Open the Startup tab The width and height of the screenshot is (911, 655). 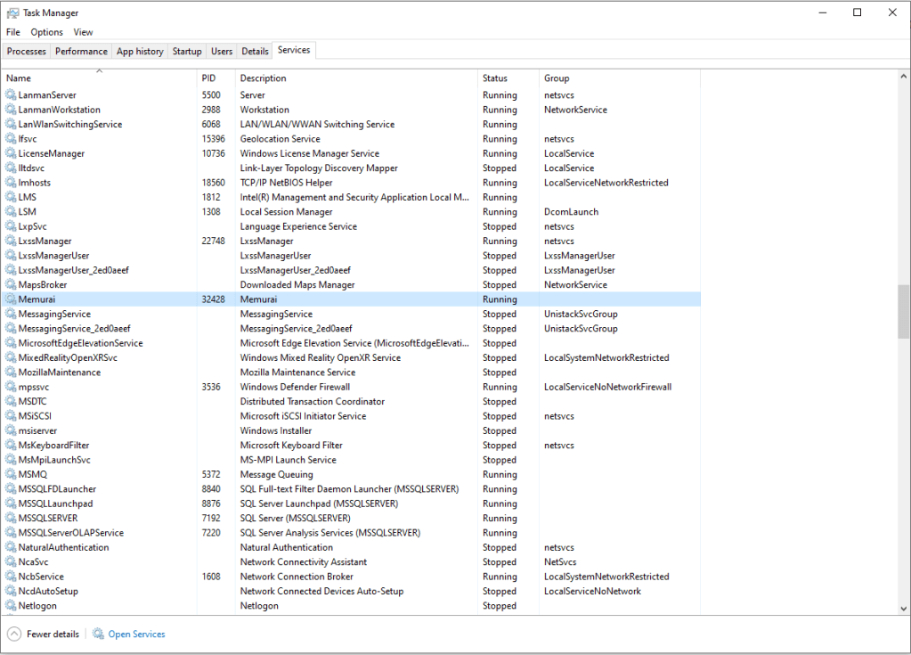click(x=187, y=52)
